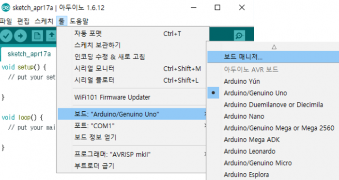The image size is (339, 180).
Task: Select the Arduino/Genuino Micro board
Action: (273, 163)
